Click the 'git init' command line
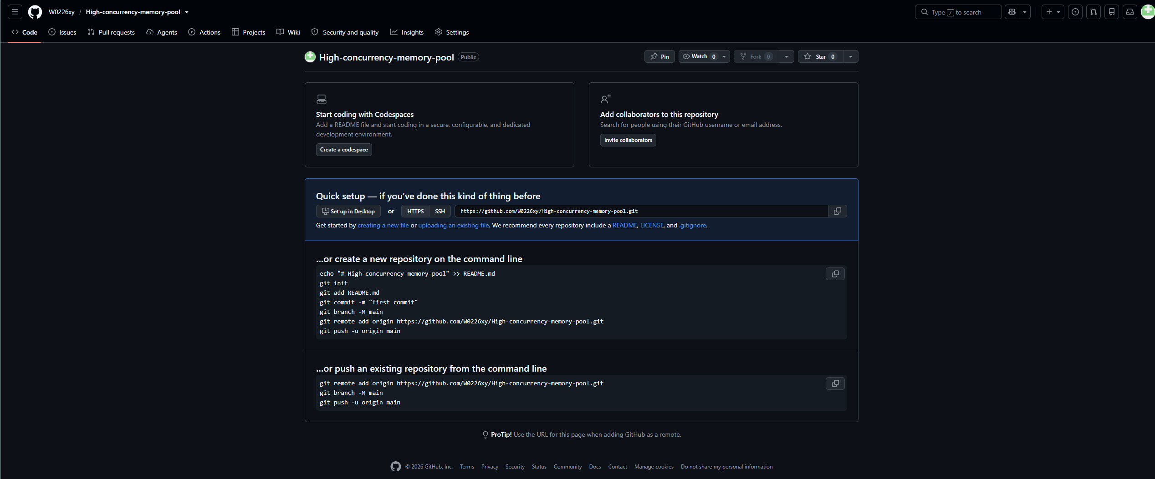 click(334, 283)
